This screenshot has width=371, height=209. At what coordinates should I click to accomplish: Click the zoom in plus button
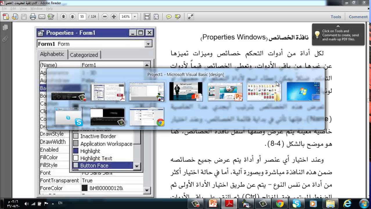114,17
